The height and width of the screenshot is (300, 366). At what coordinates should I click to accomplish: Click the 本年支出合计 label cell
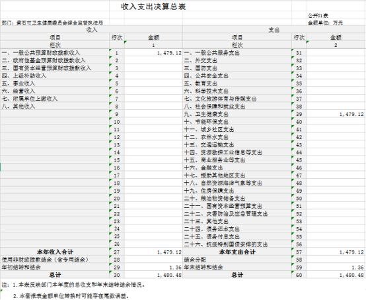237,252
